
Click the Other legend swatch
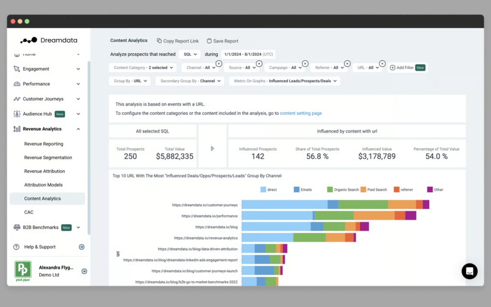click(x=430, y=189)
